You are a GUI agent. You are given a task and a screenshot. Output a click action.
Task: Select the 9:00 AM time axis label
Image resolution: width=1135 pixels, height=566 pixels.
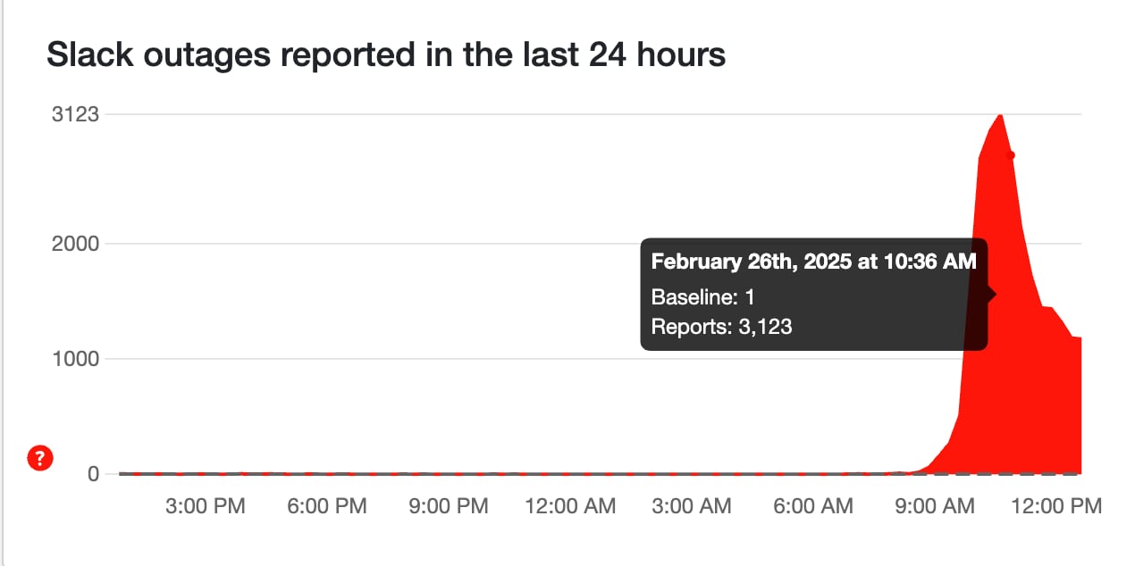934,506
